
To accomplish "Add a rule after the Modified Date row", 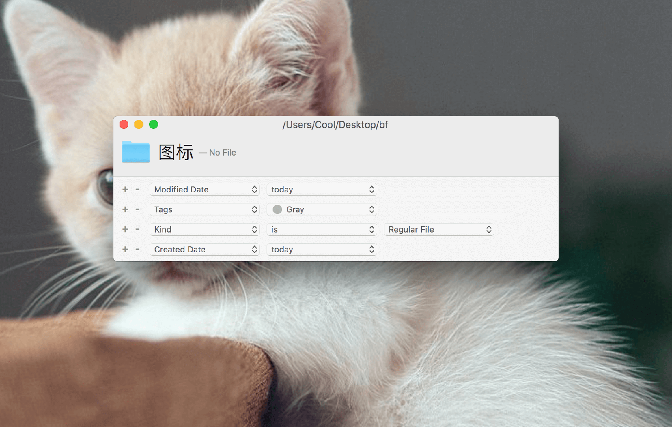I will [125, 190].
